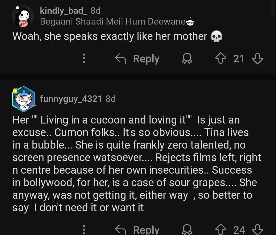
Task: Tap kindly_bad_'s avatar picture
Action: 23,16
